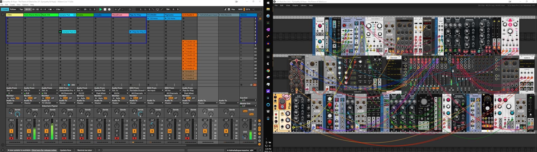Open the Cue Out dropdown

pos(248,100)
